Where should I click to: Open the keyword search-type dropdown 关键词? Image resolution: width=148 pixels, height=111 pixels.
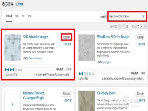point(103,17)
